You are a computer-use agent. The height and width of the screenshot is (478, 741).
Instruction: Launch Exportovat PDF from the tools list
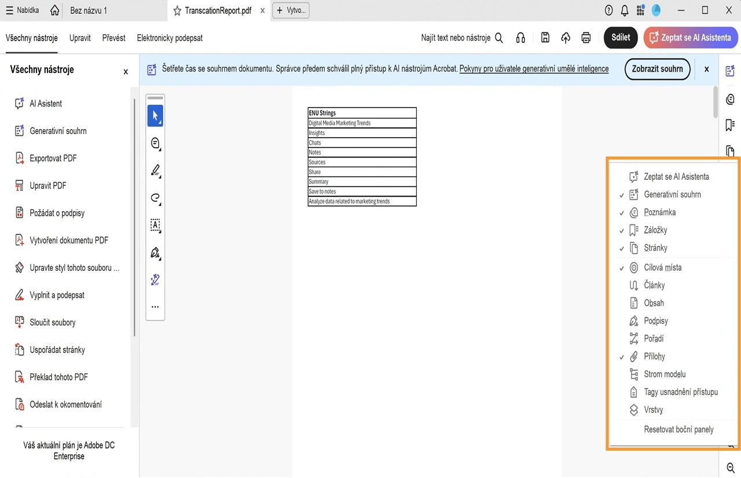click(x=45, y=158)
